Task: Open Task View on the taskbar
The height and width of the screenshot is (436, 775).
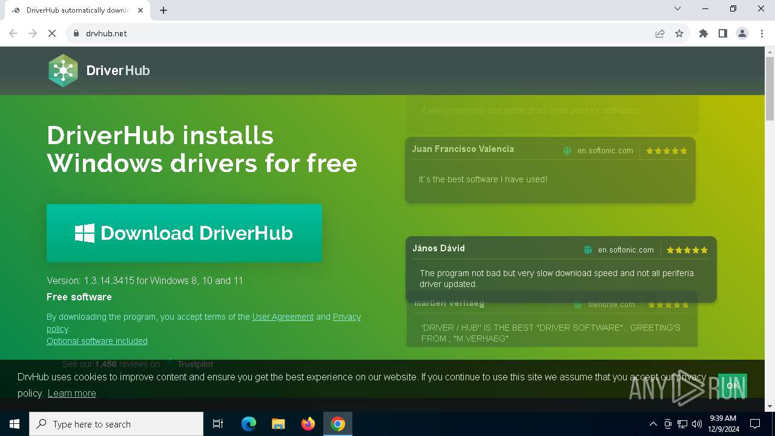Action: click(x=218, y=424)
